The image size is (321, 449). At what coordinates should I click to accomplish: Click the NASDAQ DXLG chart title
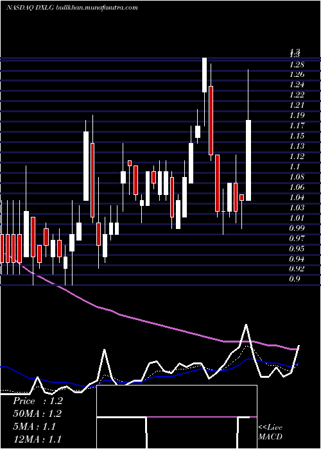click(30, 8)
